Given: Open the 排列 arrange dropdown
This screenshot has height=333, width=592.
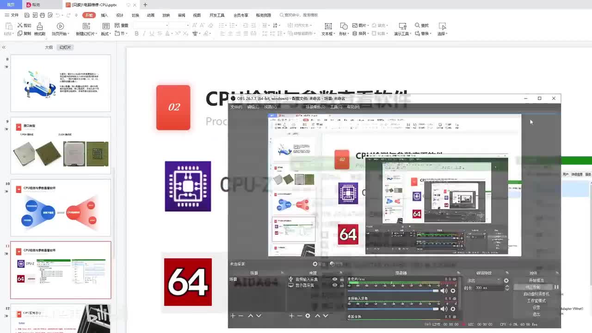Looking at the screenshot, I should 361,33.
